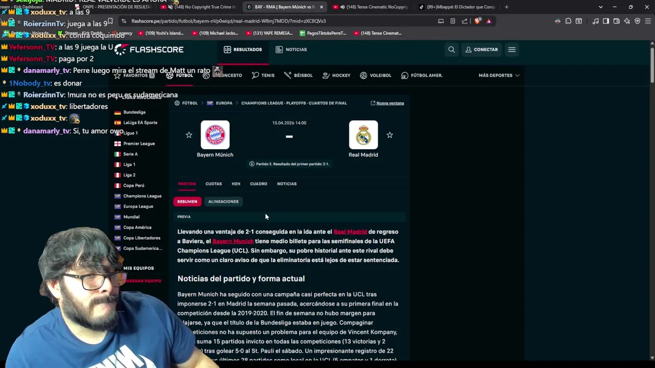Select the PARTIDO tab
The width and height of the screenshot is (655, 368).
pyautogui.click(x=187, y=184)
